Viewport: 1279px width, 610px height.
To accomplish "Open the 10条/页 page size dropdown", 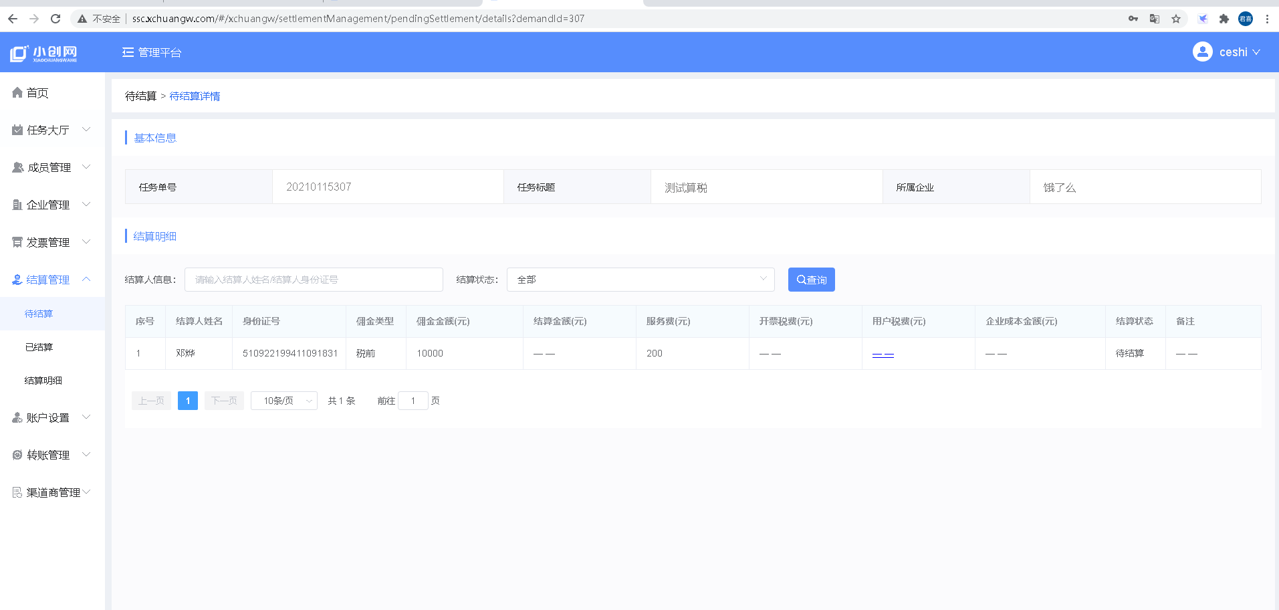I will coord(283,401).
